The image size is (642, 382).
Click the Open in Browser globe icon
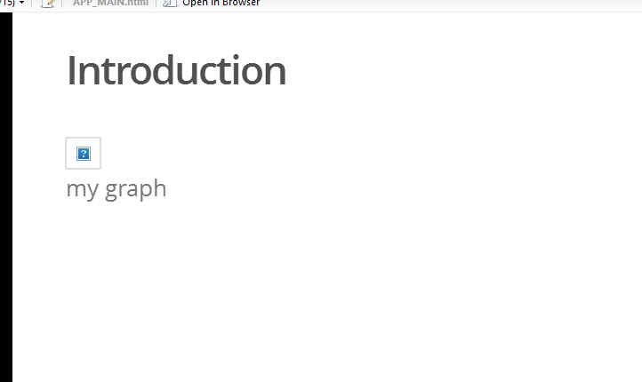169,4
